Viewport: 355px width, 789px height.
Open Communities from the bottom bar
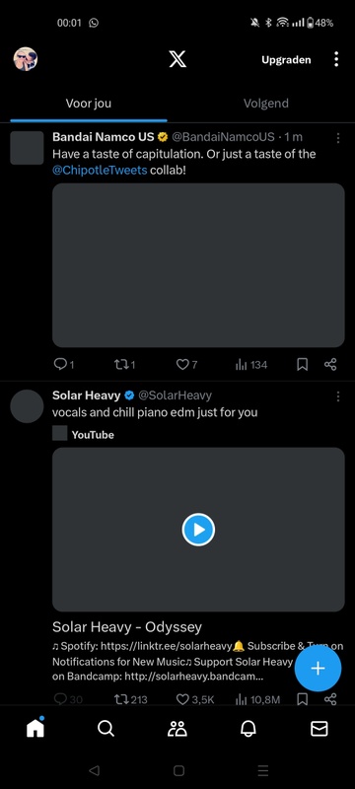pyautogui.click(x=177, y=728)
